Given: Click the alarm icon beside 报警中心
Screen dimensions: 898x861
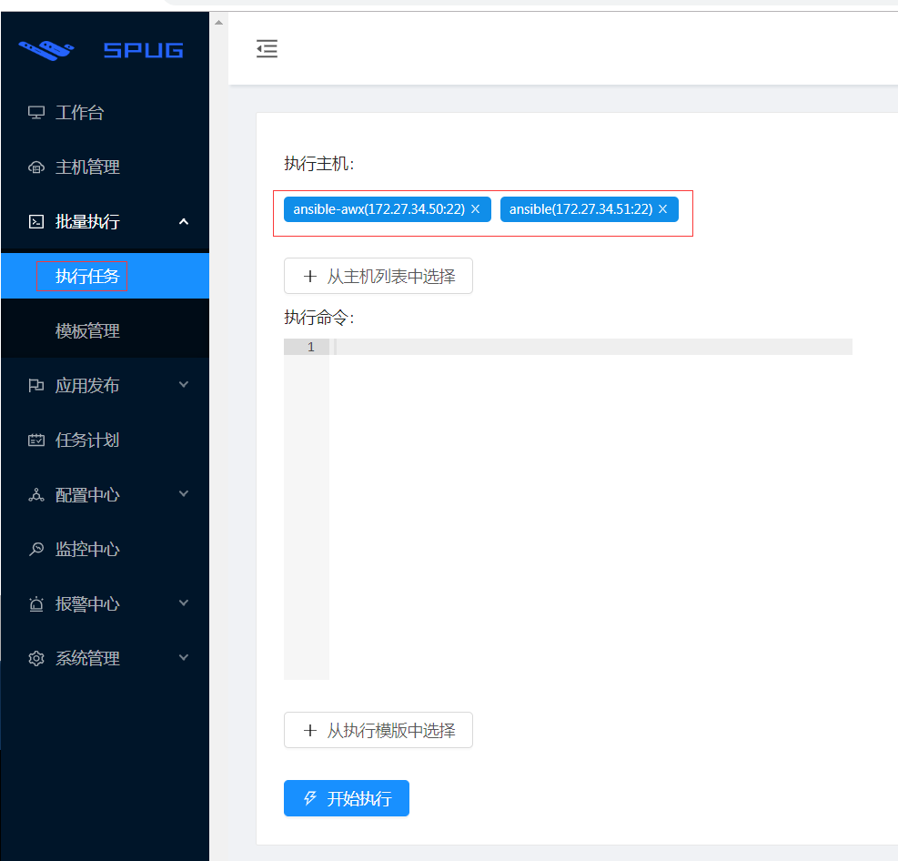Looking at the screenshot, I should [36, 603].
